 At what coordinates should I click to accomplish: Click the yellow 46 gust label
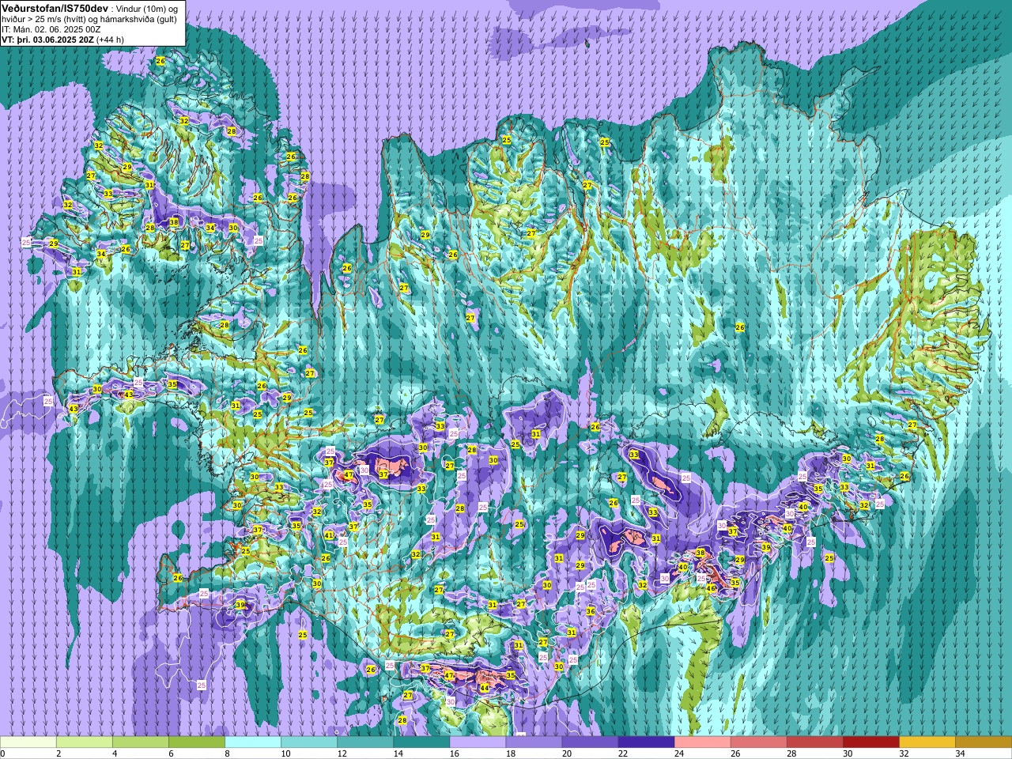[x=711, y=588]
